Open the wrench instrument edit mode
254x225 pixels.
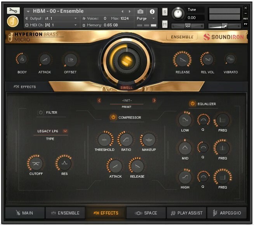pyautogui.click(x=13, y=11)
